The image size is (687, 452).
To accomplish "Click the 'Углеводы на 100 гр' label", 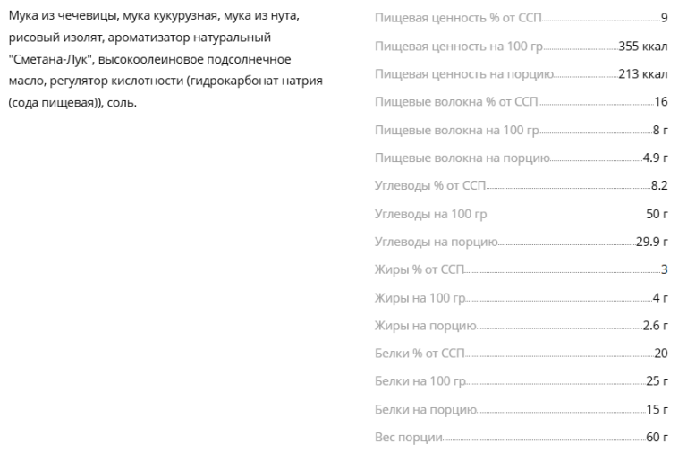I will tap(431, 214).
